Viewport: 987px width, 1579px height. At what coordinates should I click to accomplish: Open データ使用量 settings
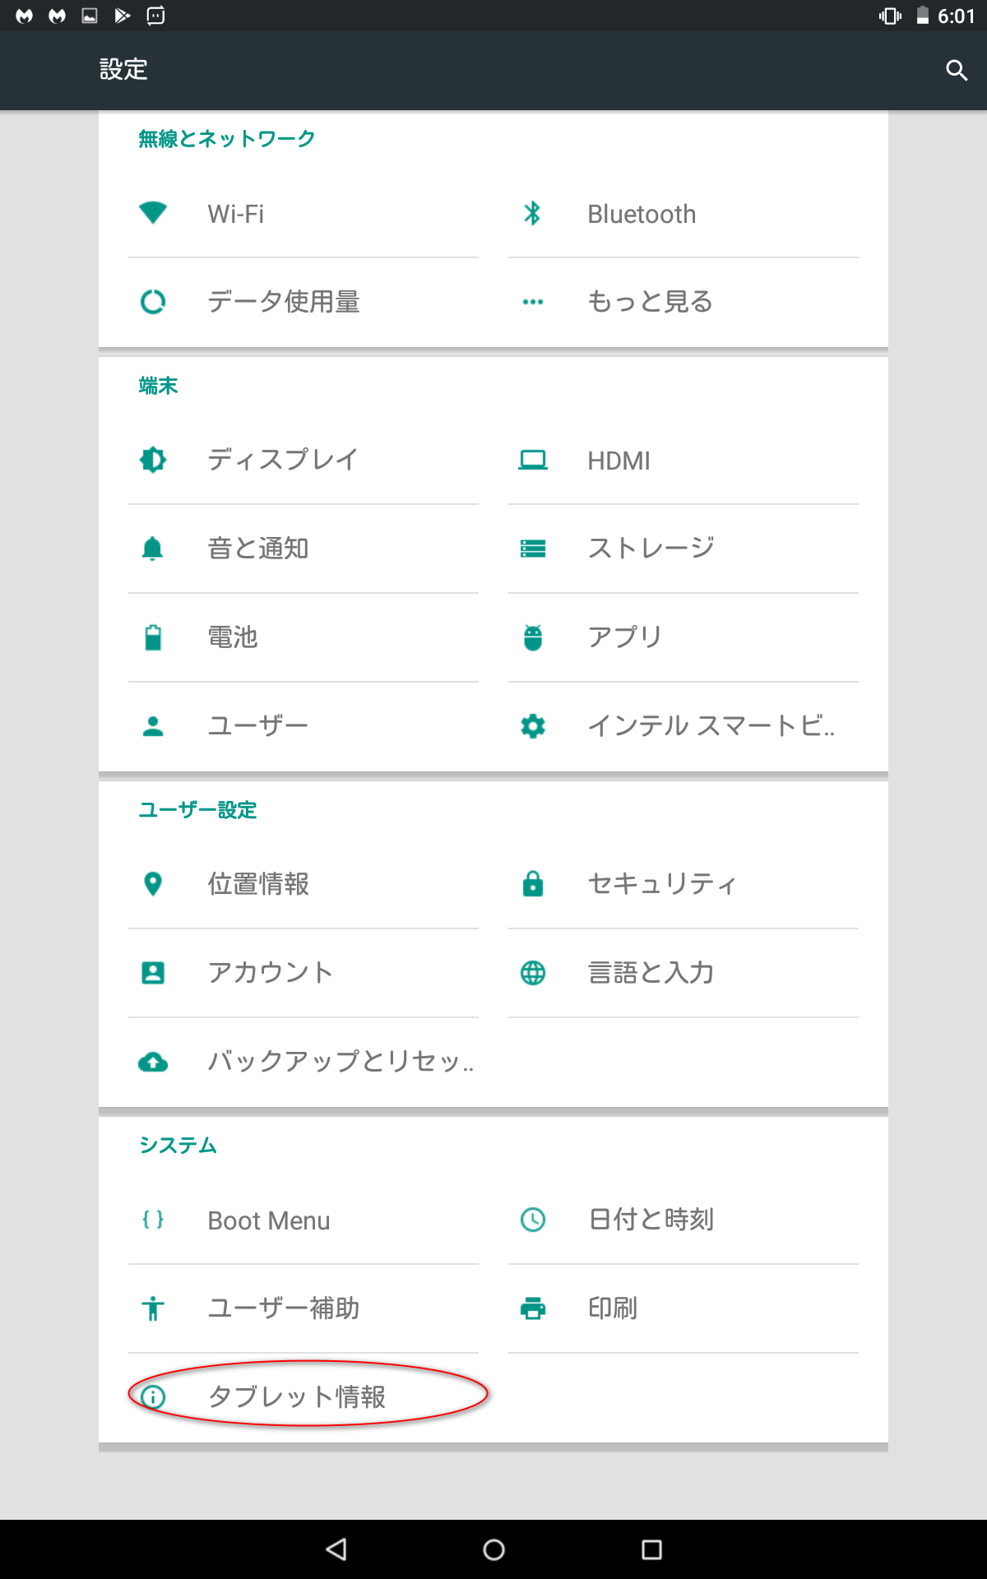(284, 302)
